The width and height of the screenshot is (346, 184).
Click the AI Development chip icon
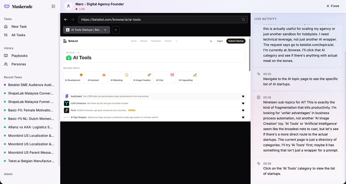coord(81,75)
